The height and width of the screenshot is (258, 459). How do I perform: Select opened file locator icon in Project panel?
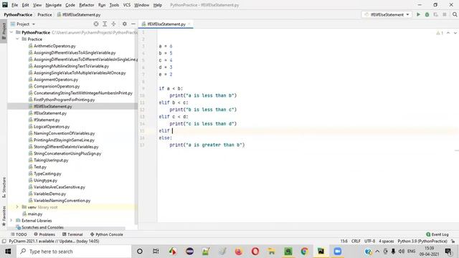tap(96, 24)
